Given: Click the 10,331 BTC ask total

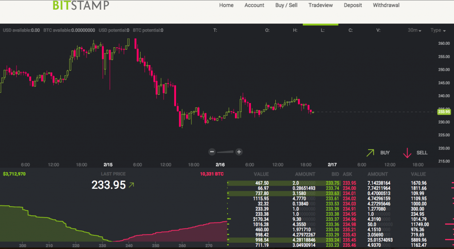Looking at the screenshot, I should [211, 174].
